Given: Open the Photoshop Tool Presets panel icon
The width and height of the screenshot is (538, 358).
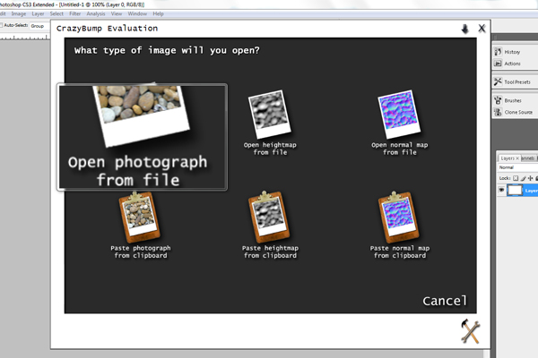Looking at the screenshot, I should coord(498,81).
